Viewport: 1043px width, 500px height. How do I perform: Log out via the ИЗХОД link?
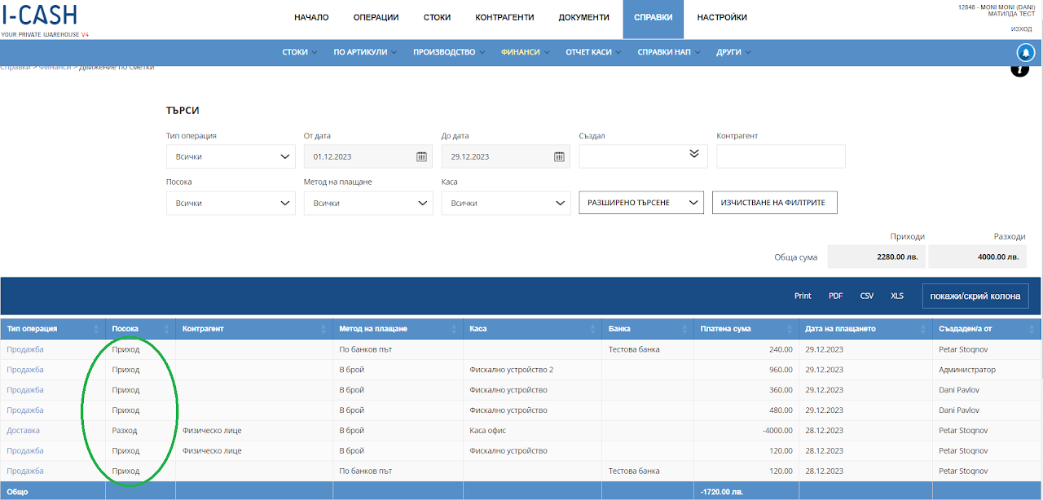(x=1022, y=29)
